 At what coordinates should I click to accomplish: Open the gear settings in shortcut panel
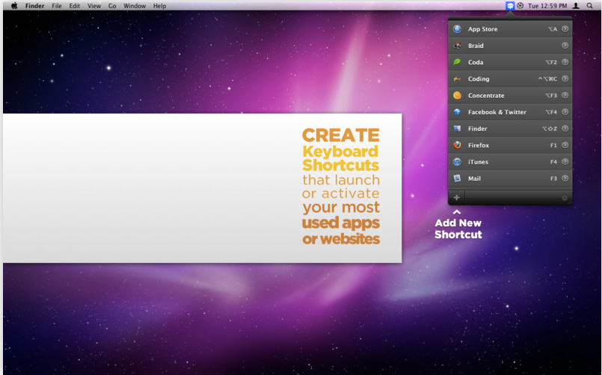click(565, 198)
